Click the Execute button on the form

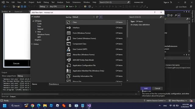[16, 63]
